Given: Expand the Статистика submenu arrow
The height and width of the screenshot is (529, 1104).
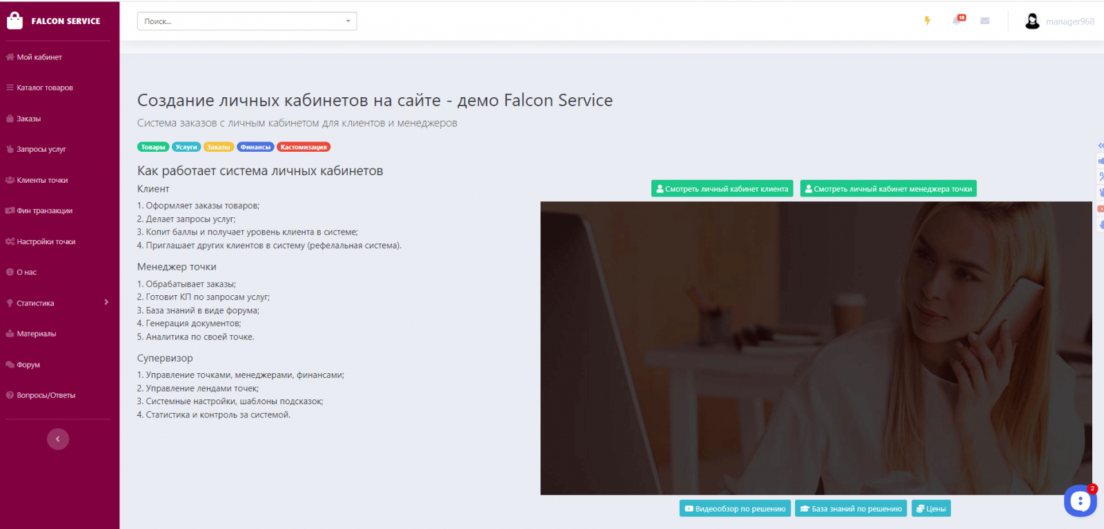Looking at the screenshot, I should click(x=106, y=302).
